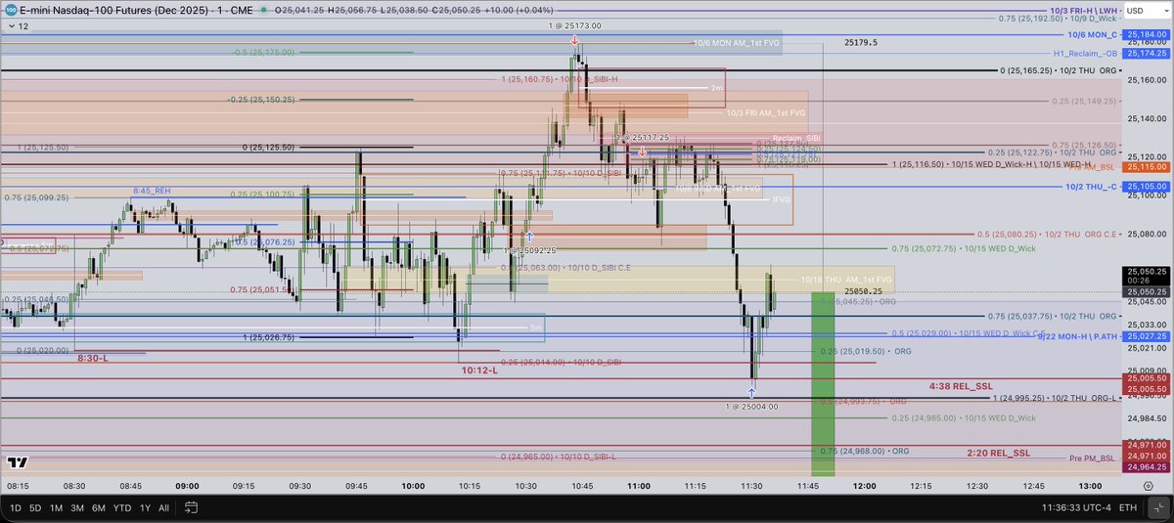The width and height of the screenshot is (1174, 523).
Task: Click the '8:30-L' red label
Action: (x=93, y=359)
